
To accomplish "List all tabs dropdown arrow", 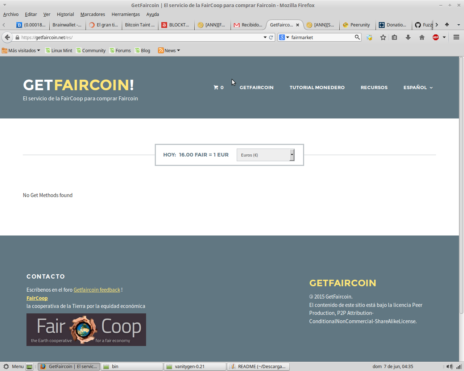I will point(459,25).
